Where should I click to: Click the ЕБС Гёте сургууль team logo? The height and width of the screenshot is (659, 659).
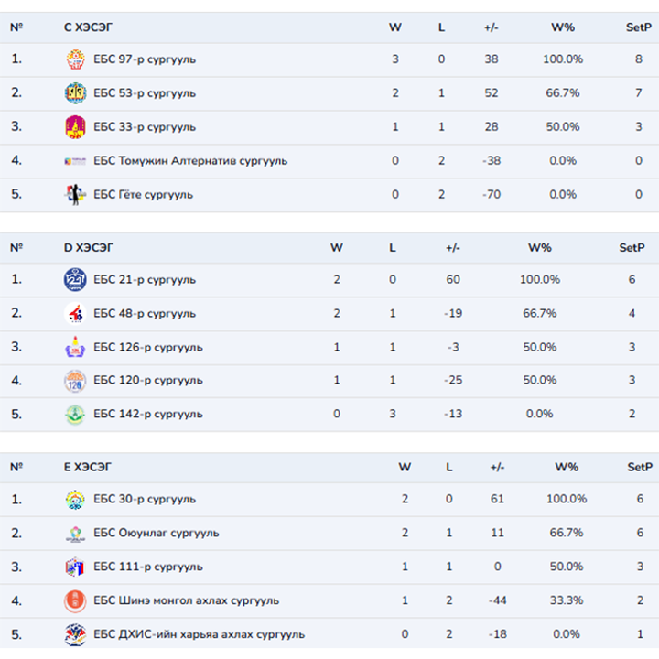coord(75,194)
